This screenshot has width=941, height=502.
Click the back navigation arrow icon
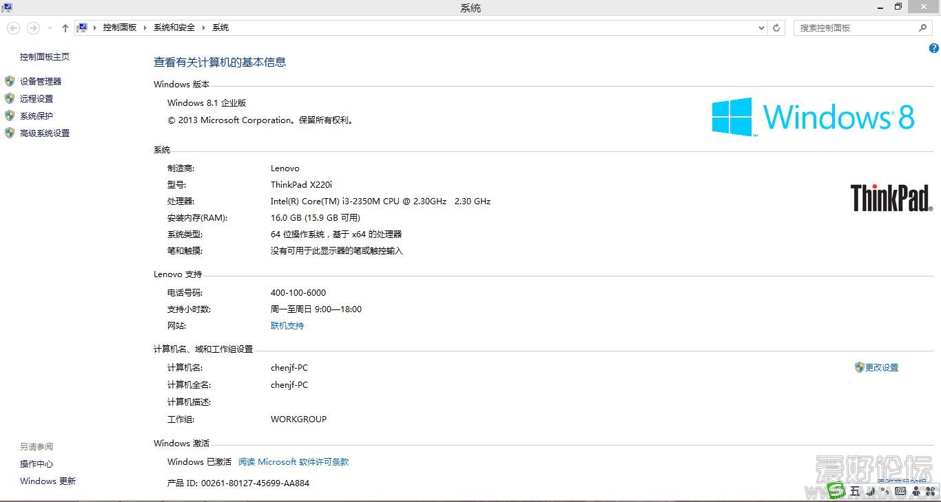pos(13,28)
